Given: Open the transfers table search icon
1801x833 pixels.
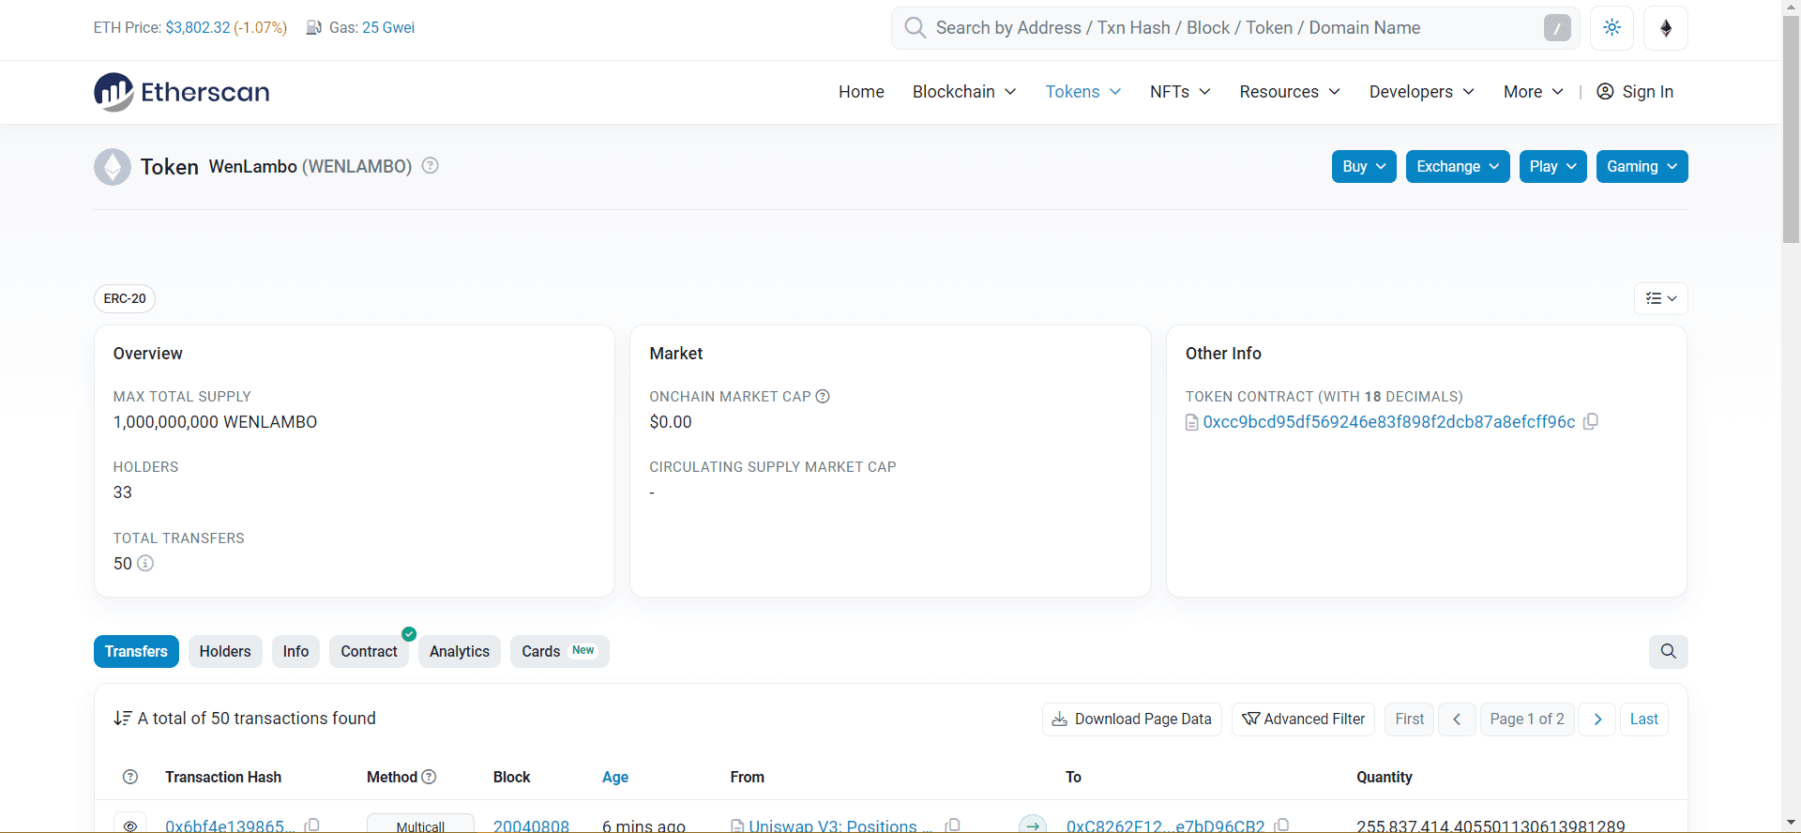Looking at the screenshot, I should [1669, 652].
